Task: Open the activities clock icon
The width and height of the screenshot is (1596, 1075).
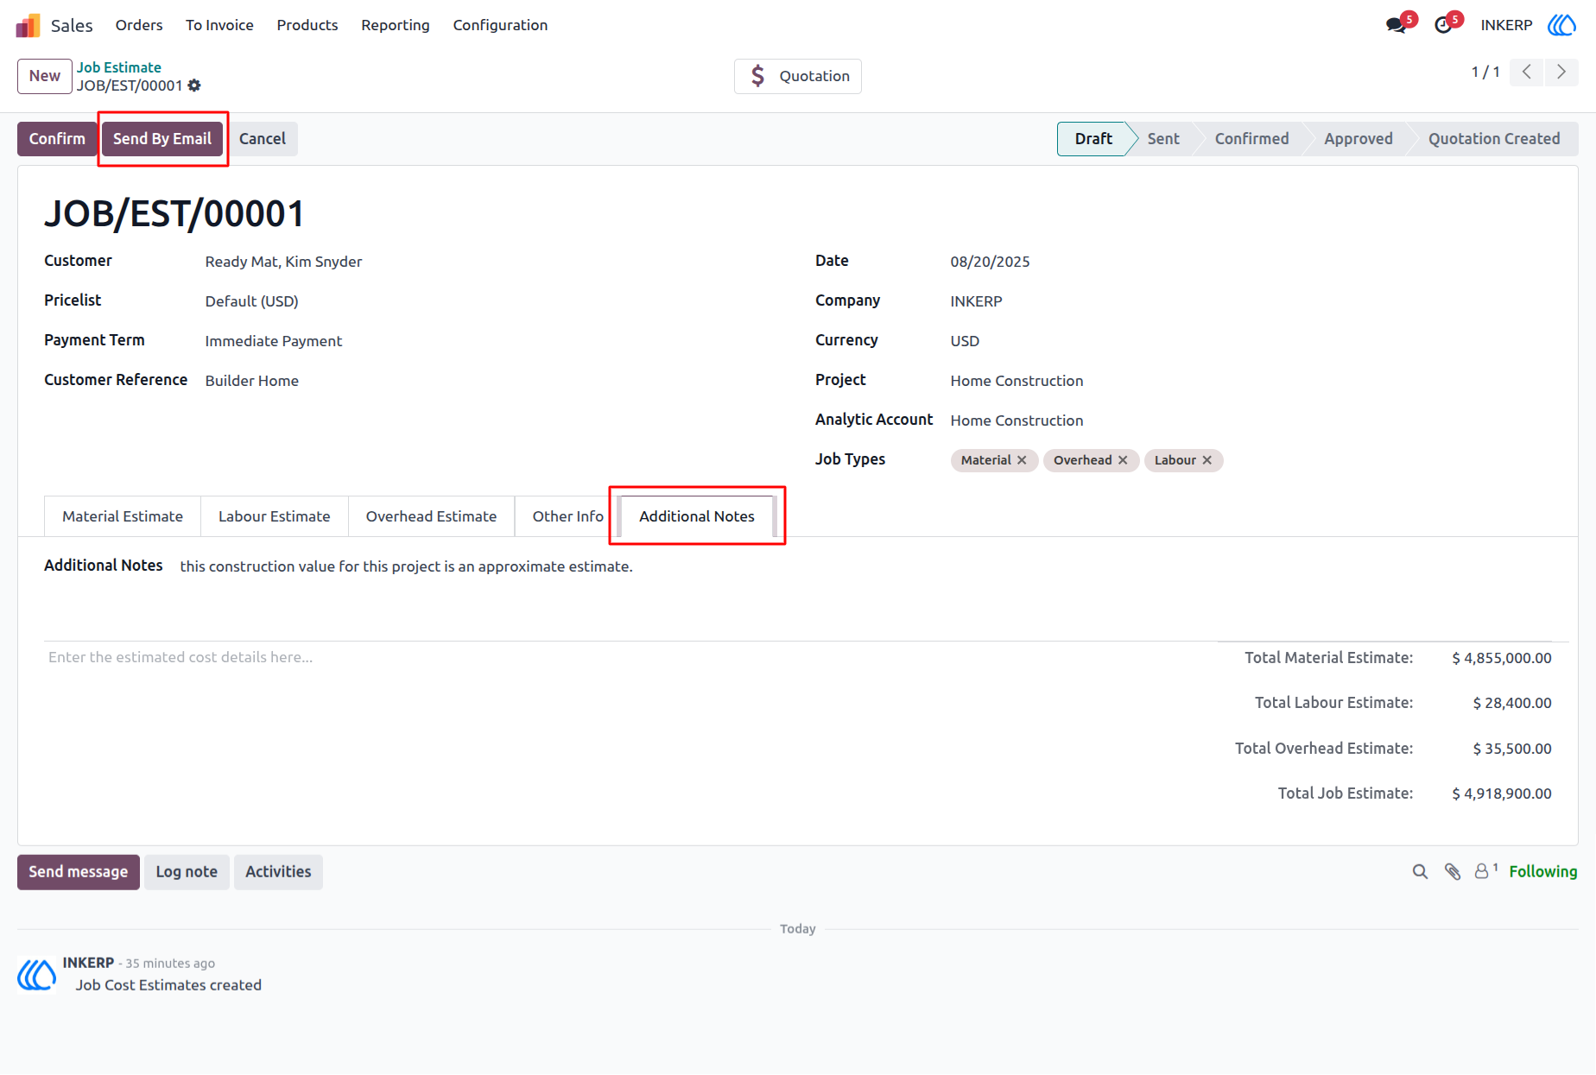Action: coord(1443,25)
